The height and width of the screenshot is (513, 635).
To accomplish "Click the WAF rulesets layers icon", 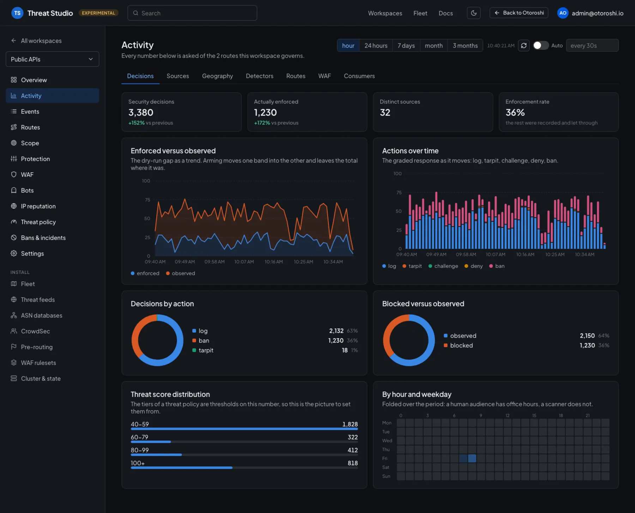I will 14,363.
